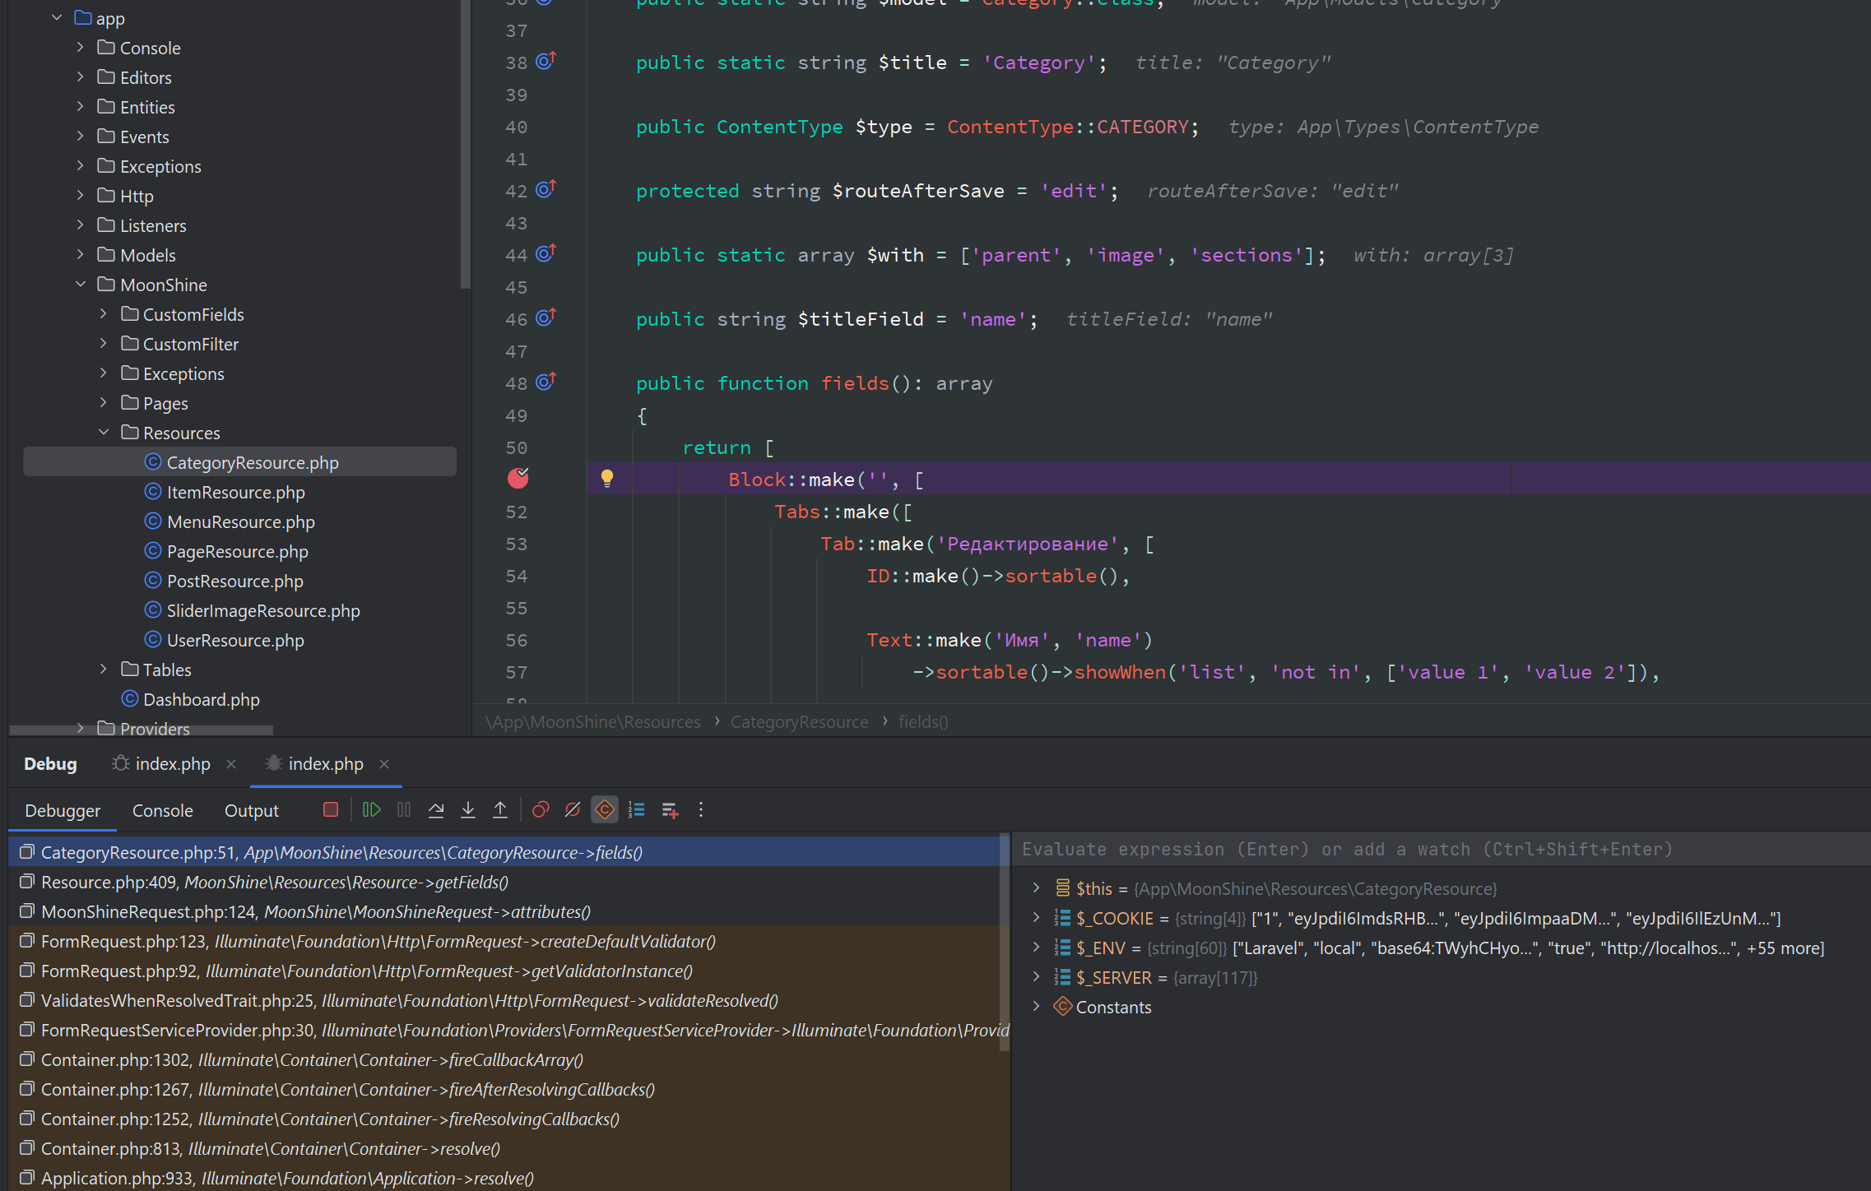Add a new watch via toolbar icon
This screenshot has width=1871, height=1191.
670,810
